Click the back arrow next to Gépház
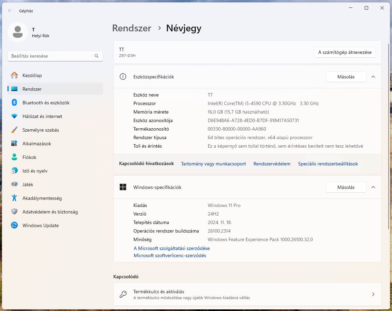The height and width of the screenshot is (311, 392). coord(10,11)
